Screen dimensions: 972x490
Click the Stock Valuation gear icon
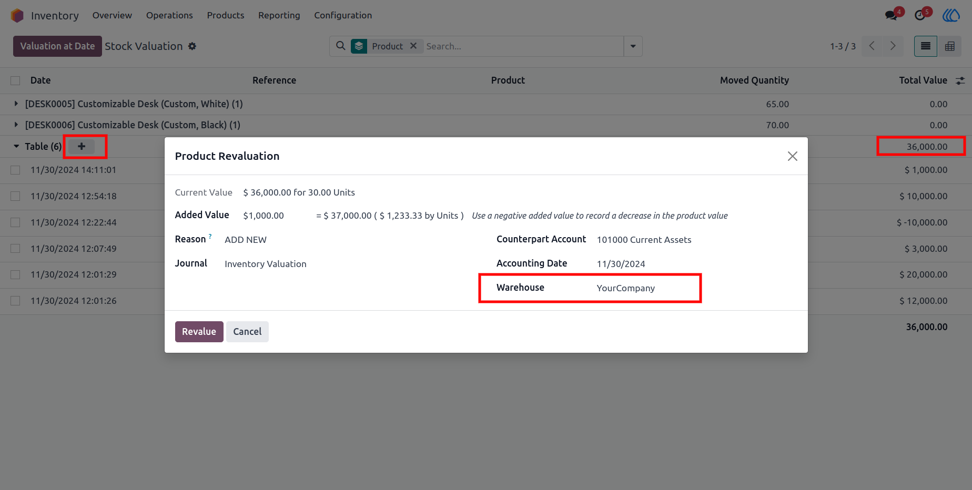click(x=193, y=46)
